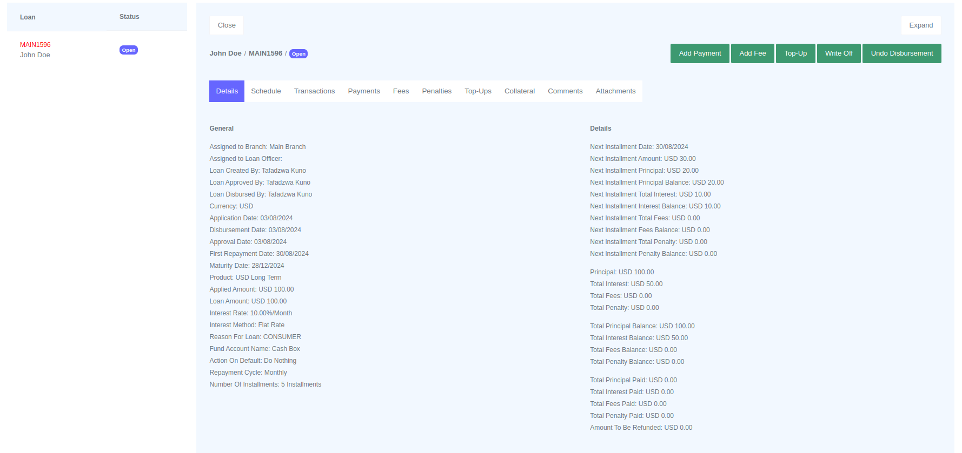
Task: View the Attachments tab
Action: coord(615,91)
